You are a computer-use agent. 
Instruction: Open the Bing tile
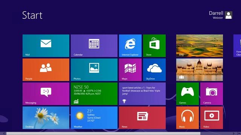pos(200,46)
